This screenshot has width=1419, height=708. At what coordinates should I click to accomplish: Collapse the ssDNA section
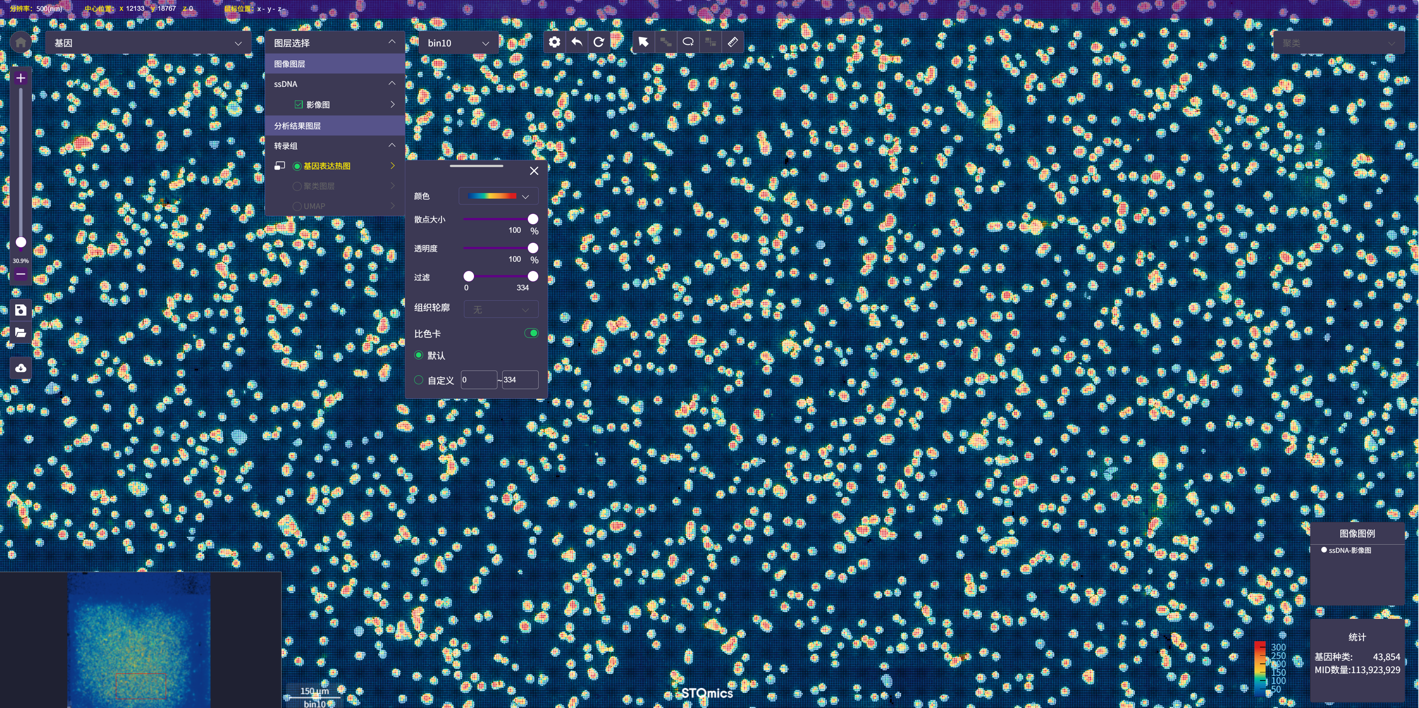coord(392,84)
